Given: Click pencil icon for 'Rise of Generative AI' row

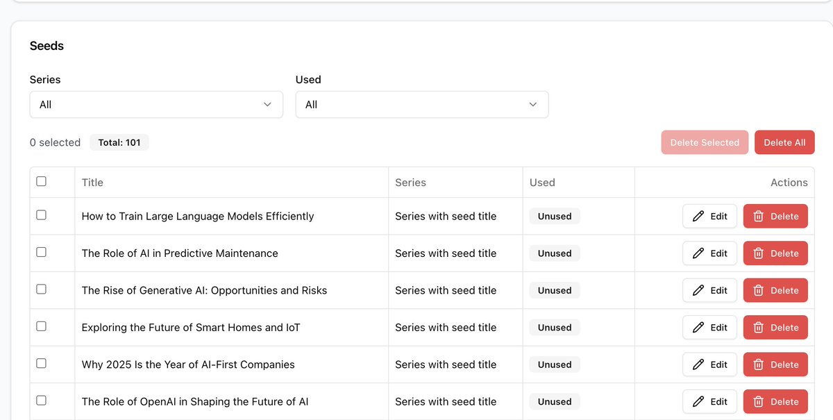Looking at the screenshot, I should point(698,290).
